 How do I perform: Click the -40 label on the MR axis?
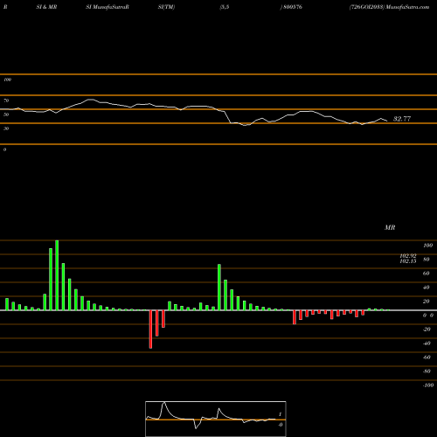[427, 343]
